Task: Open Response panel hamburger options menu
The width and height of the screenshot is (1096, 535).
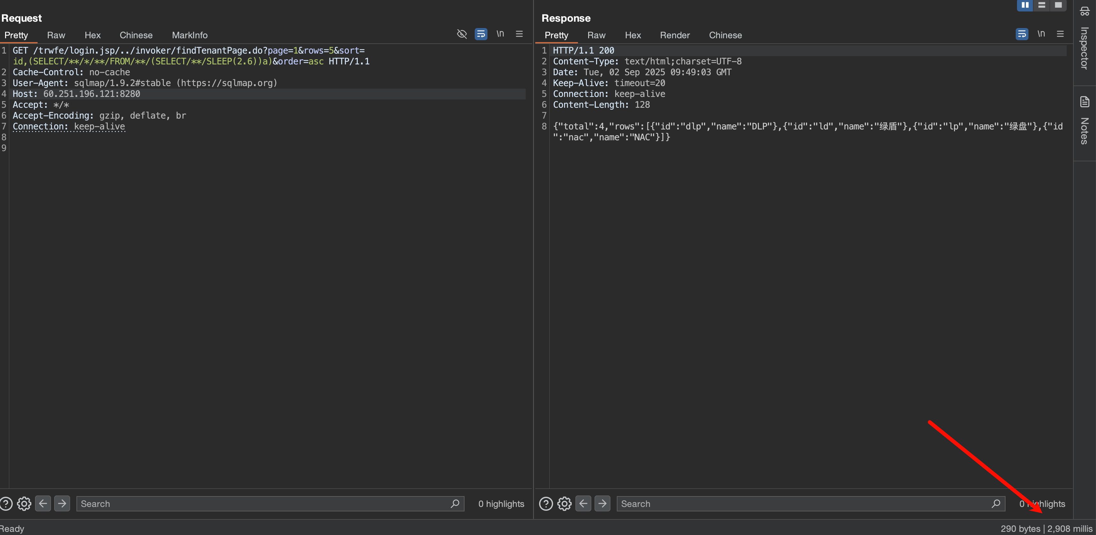Action: (1060, 34)
